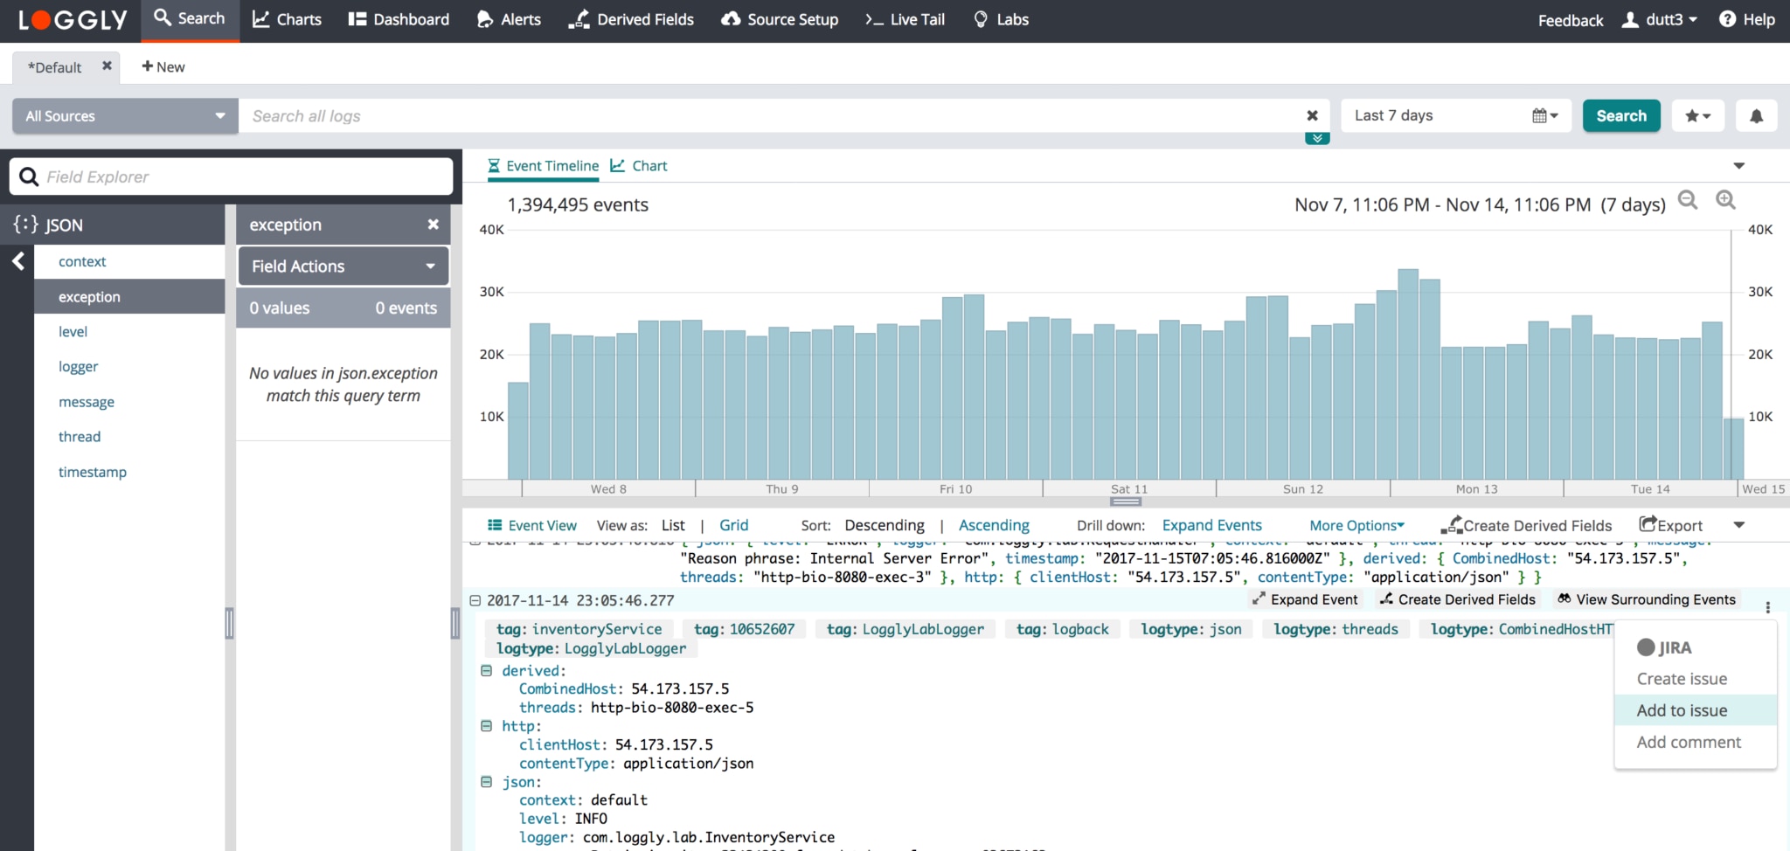
Task: Collapse the http section in event
Action: click(487, 726)
